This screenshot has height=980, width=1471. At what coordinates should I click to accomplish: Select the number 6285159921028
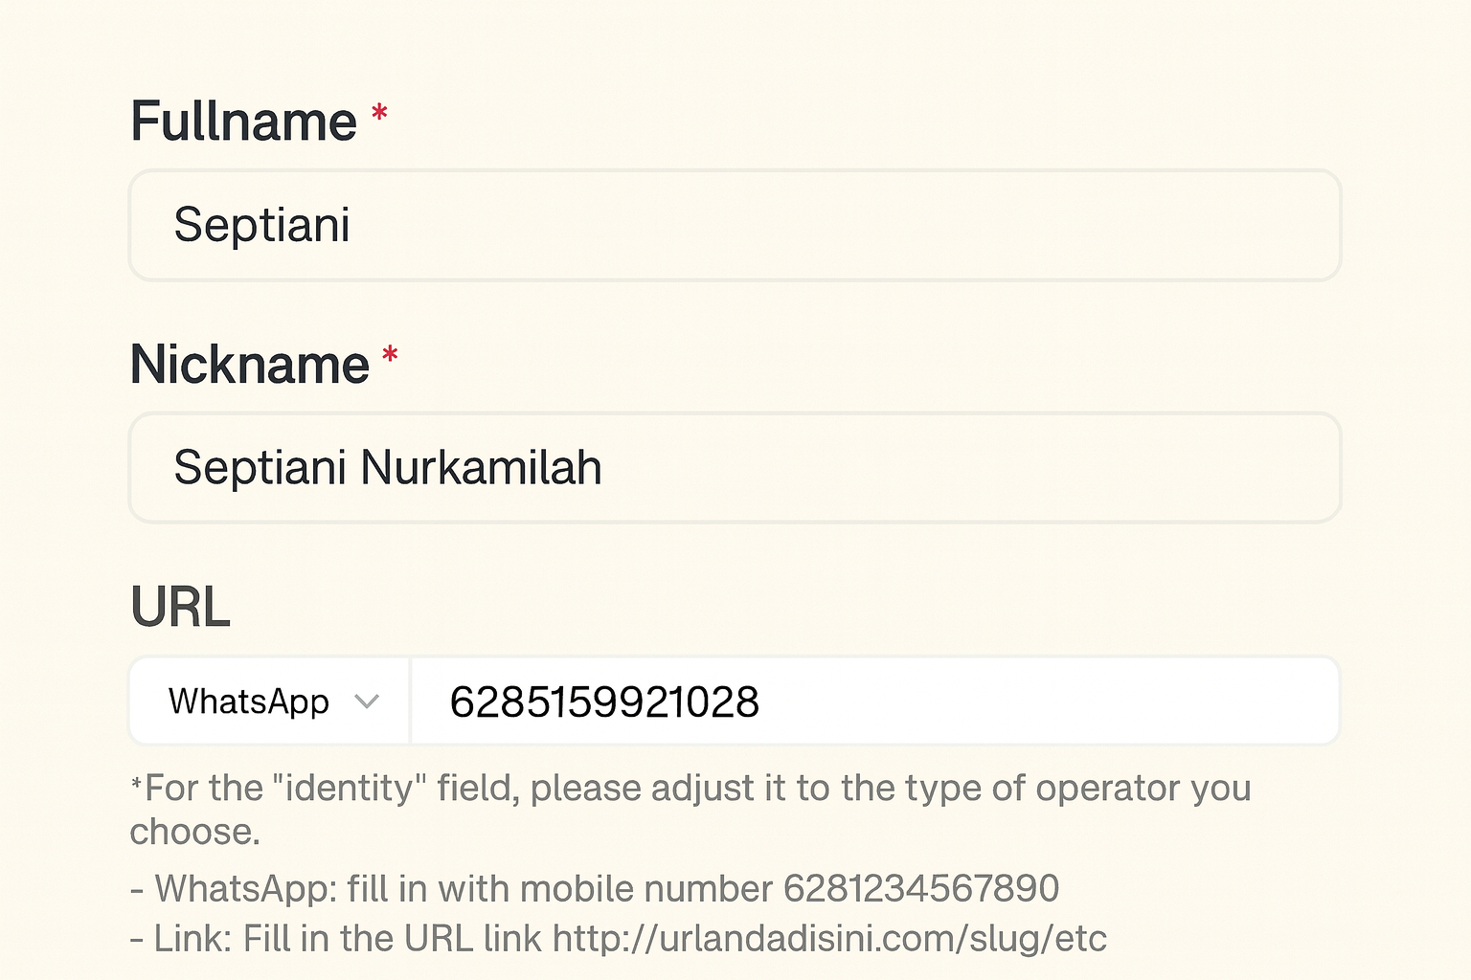603,702
